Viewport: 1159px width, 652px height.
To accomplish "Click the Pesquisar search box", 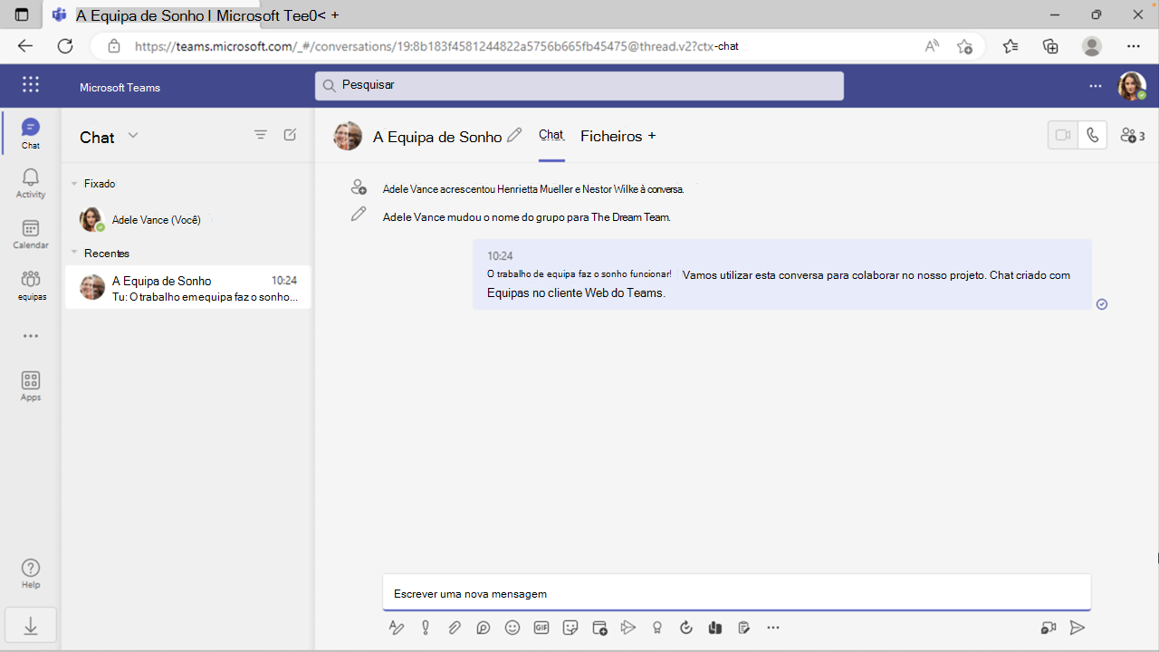I will 579,85.
